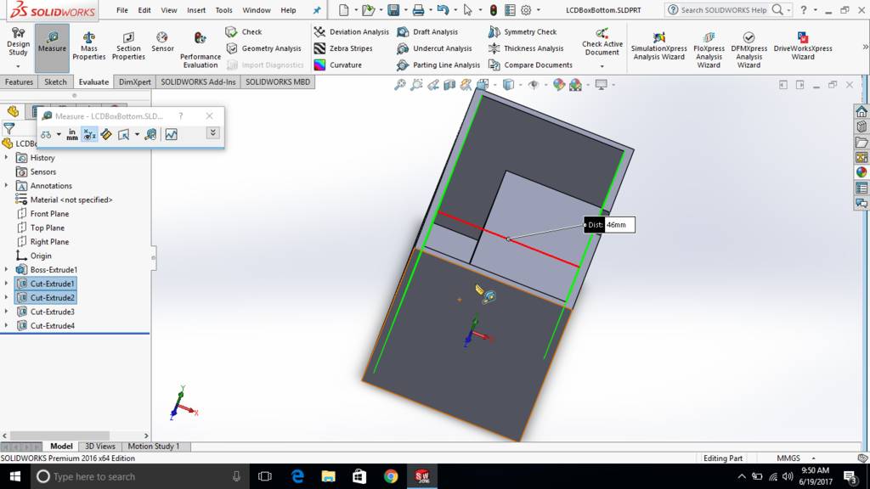Add a Sensor from the Evaluate ribbon
This screenshot has width=870, height=489.
(x=162, y=42)
